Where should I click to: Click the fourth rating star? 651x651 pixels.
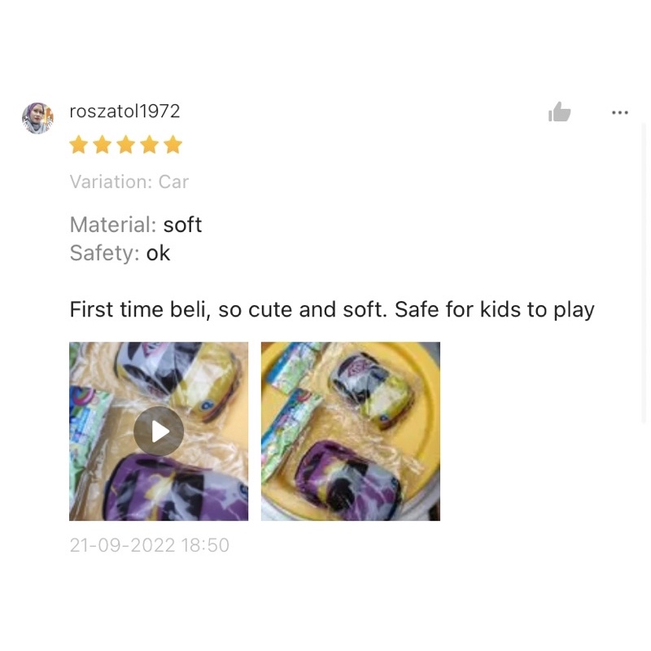coord(150,145)
